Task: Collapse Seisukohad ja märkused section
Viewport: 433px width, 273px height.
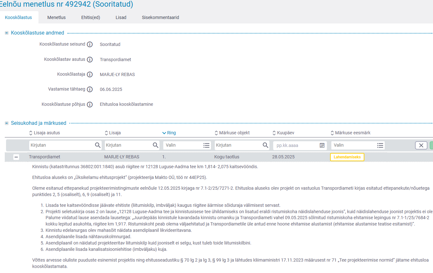Action: point(7,123)
